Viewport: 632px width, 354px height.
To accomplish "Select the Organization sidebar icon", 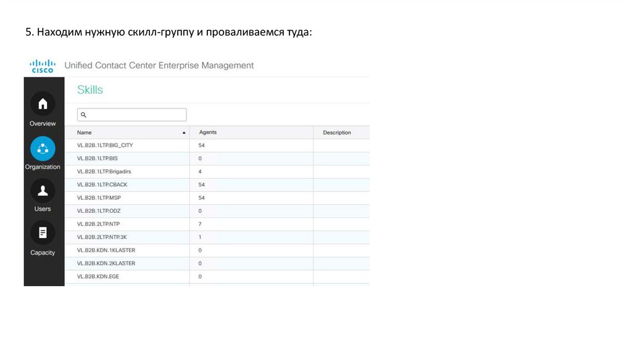I will coord(43,149).
